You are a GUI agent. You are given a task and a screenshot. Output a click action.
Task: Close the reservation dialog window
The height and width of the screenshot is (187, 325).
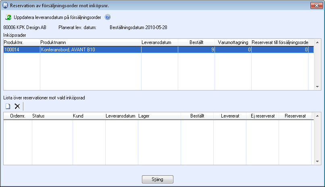317,5
